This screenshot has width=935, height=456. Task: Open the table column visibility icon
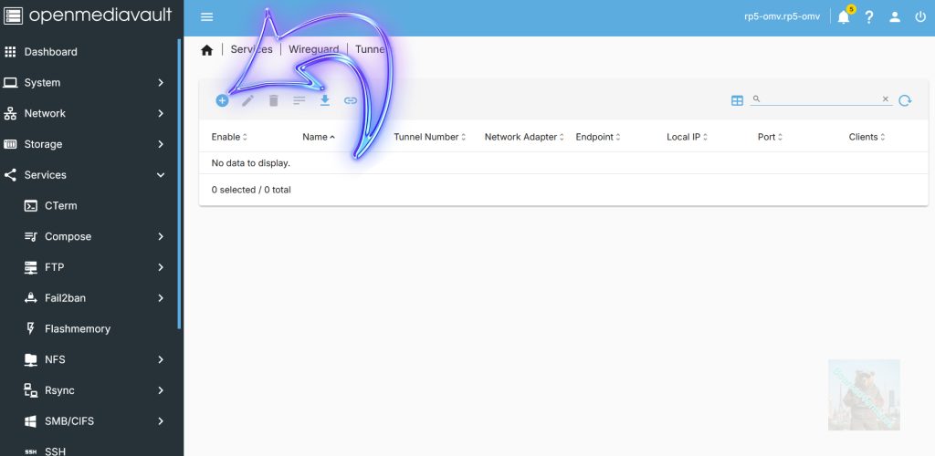(x=737, y=100)
